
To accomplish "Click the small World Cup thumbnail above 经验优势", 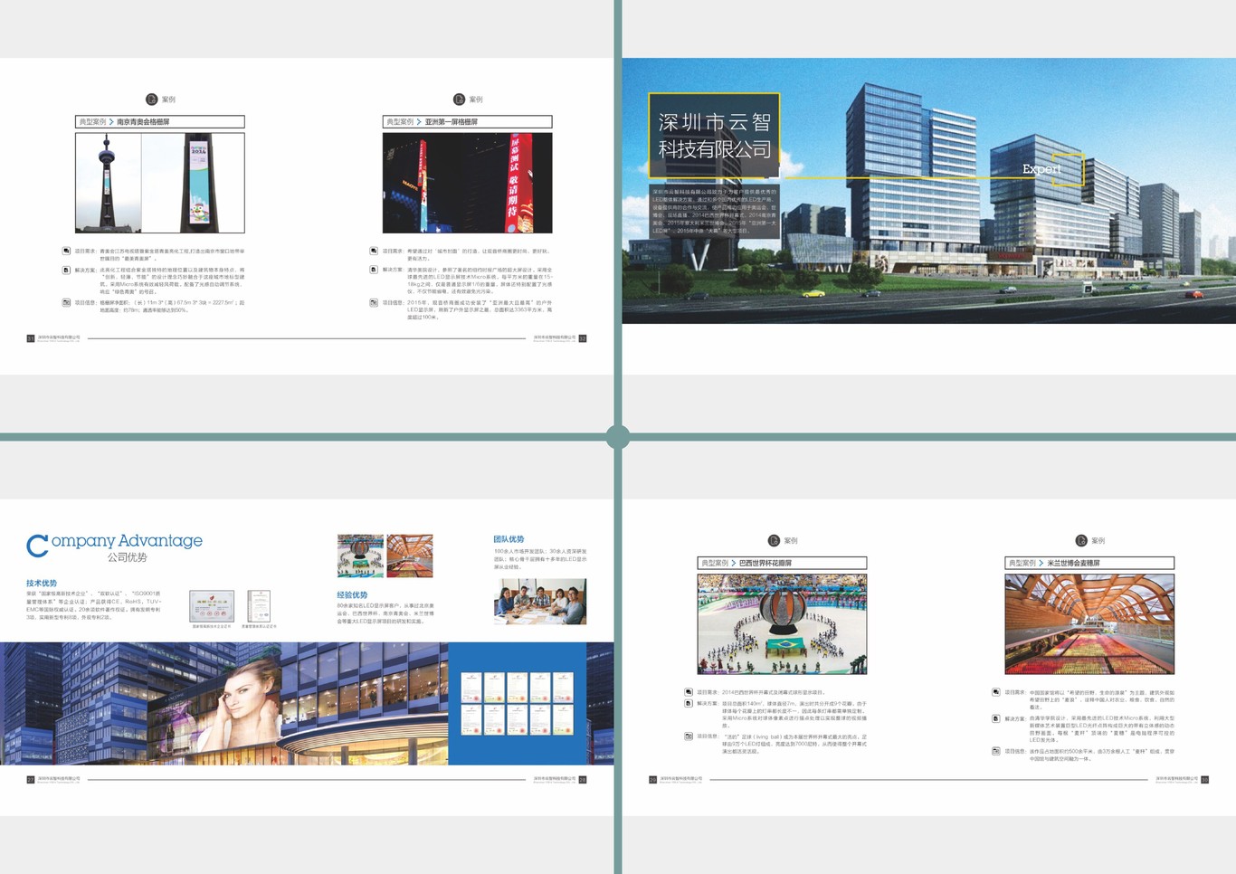I will coord(360,556).
